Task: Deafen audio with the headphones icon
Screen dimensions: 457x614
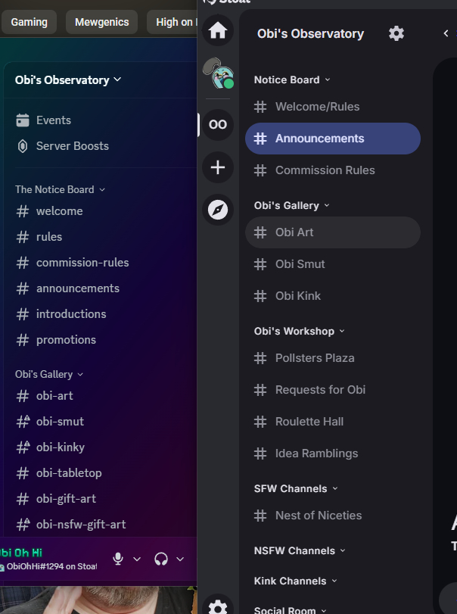Action: click(x=160, y=559)
